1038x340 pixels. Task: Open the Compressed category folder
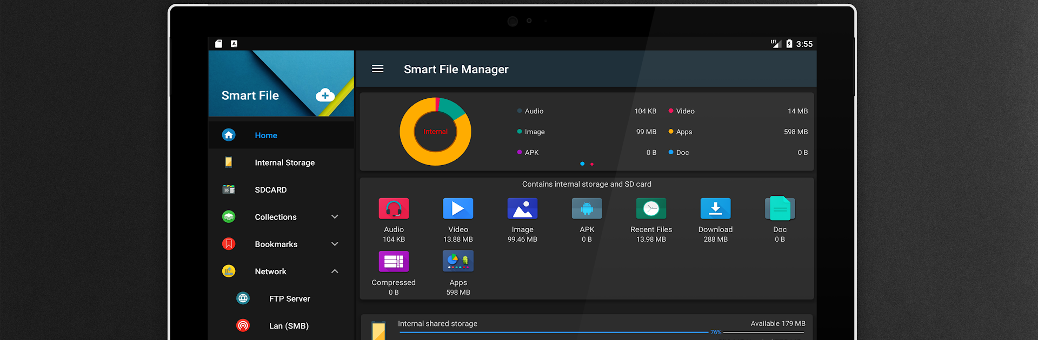[394, 273]
